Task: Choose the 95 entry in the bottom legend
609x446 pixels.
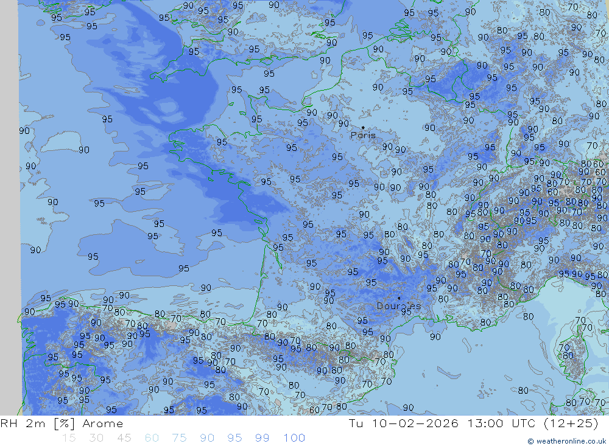Action: 234,438
